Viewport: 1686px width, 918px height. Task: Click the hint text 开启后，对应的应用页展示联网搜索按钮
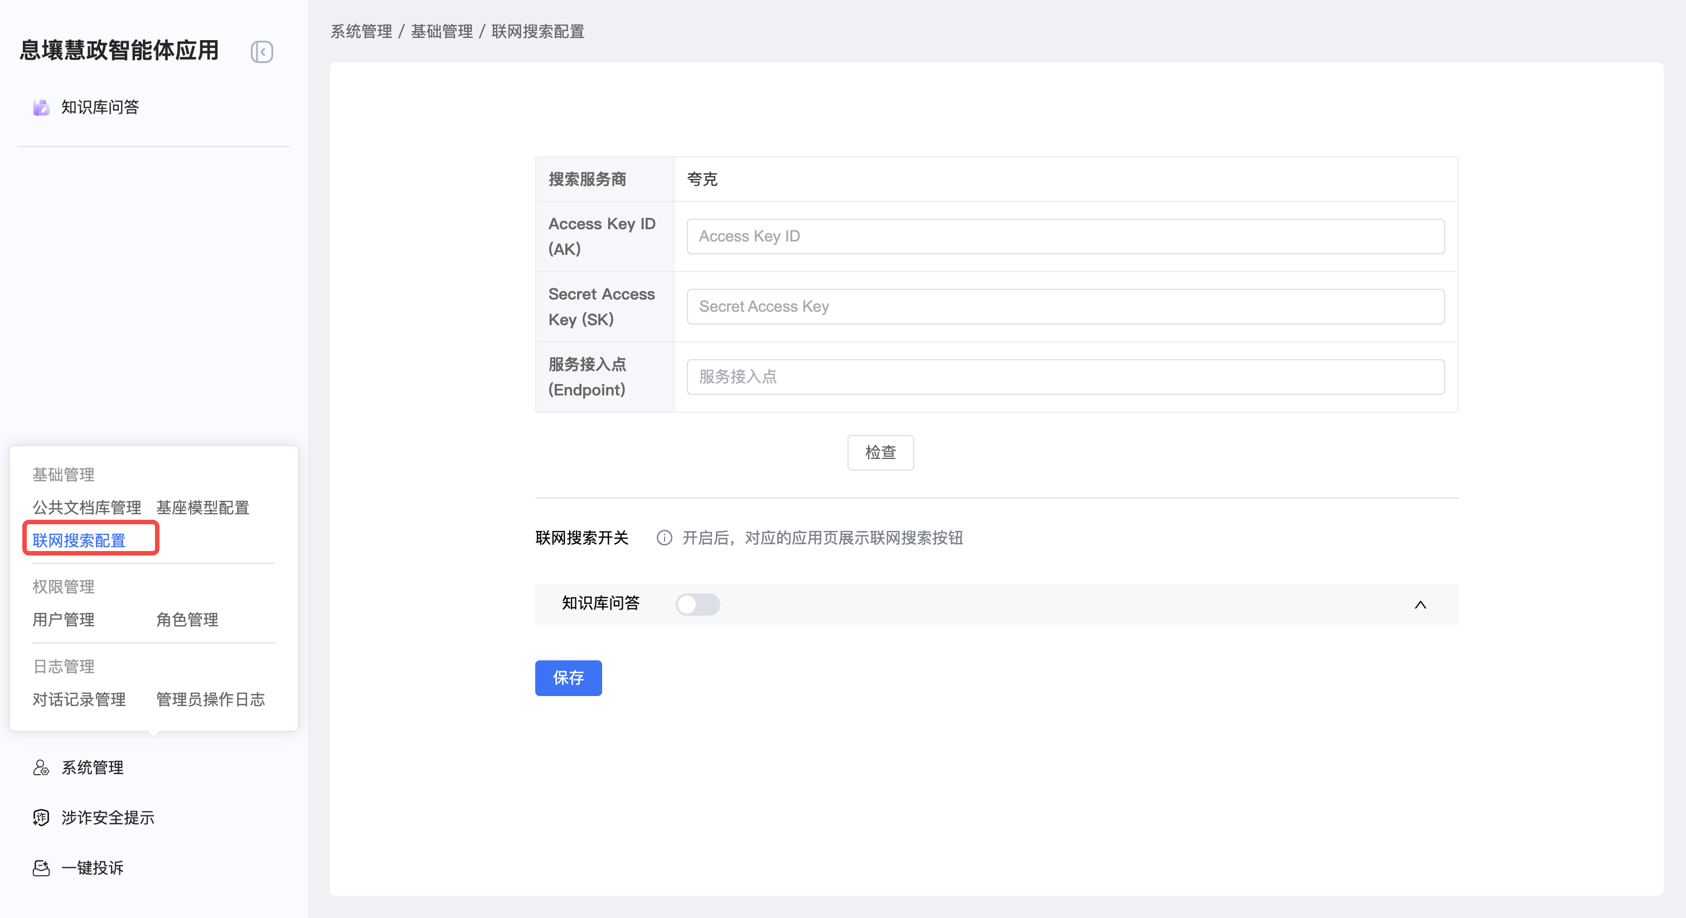coord(822,538)
